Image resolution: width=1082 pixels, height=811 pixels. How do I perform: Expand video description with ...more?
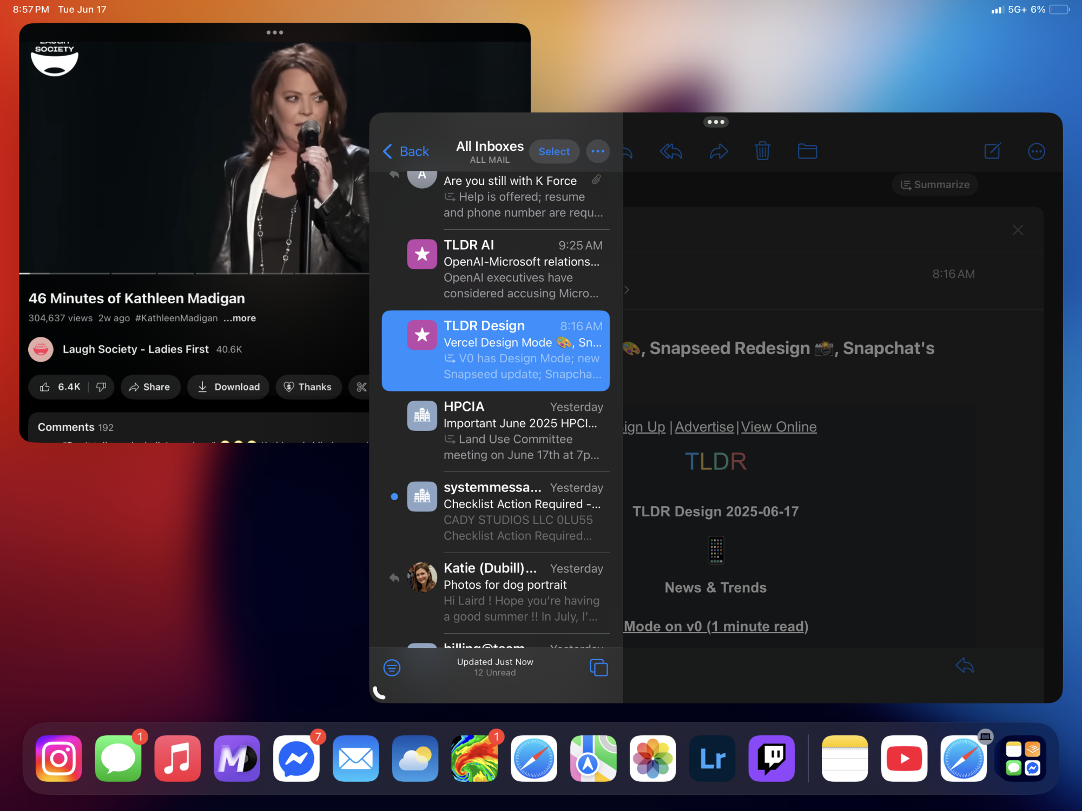click(x=240, y=318)
